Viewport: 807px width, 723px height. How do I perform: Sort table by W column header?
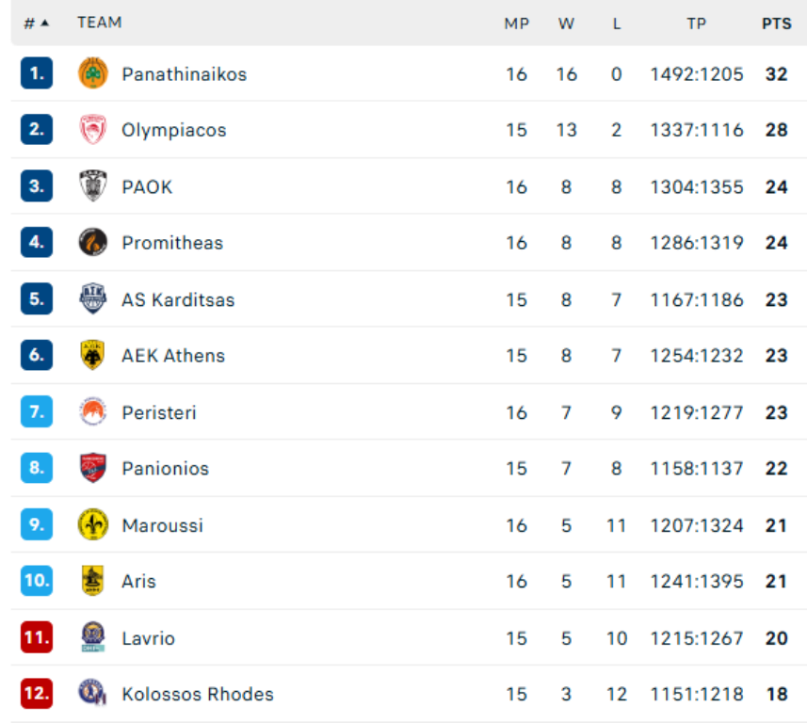[566, 24]
